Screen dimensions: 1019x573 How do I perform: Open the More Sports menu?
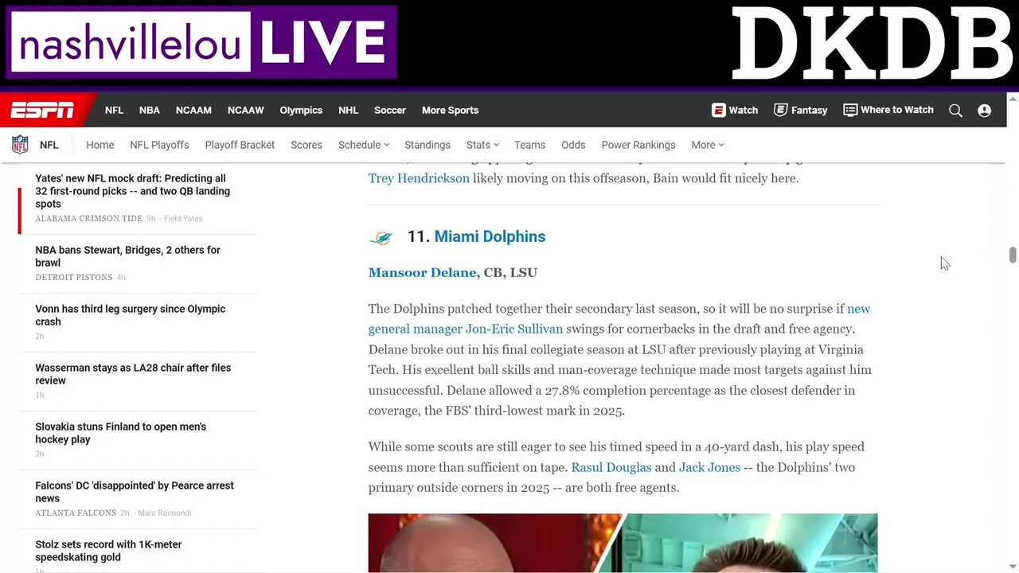[450, 110]
